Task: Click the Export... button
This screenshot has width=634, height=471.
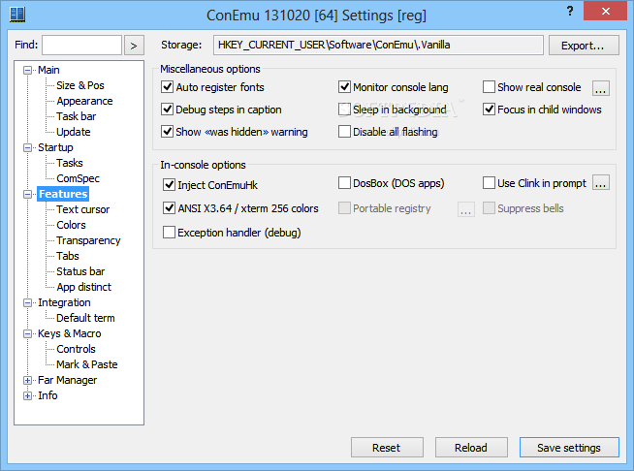Action: point(584,46)
